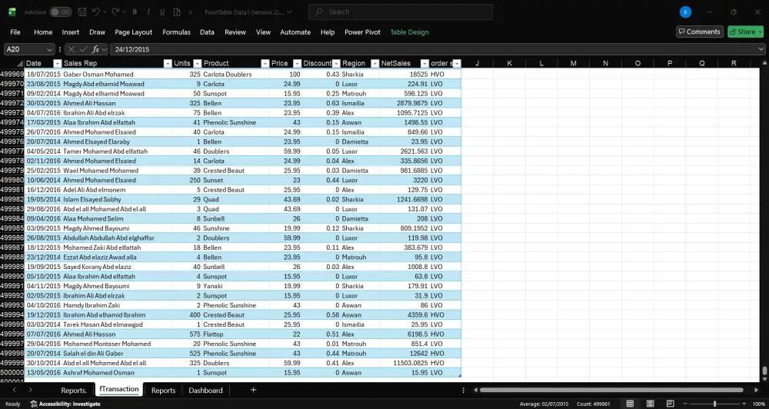
Task: Click horizontal scrollbar left arrow
Action: coord(475,390)
